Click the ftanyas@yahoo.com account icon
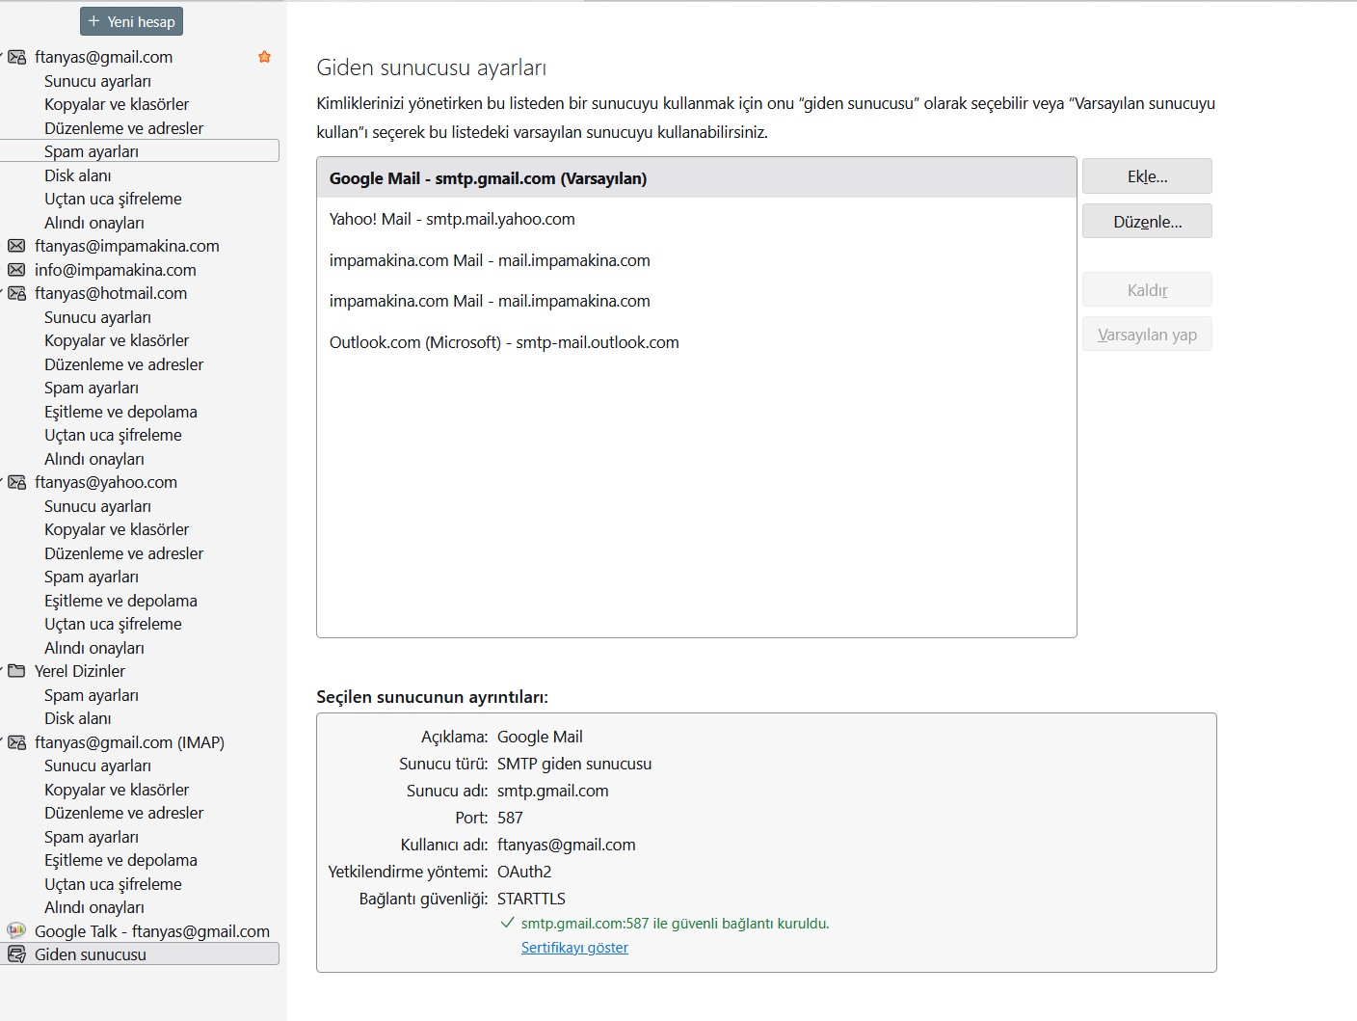 (16, 482)
